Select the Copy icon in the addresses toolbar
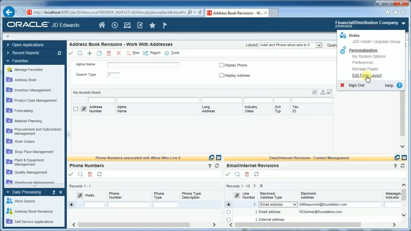411x231 pixels. pyautogui.click(x=99, y=53)
